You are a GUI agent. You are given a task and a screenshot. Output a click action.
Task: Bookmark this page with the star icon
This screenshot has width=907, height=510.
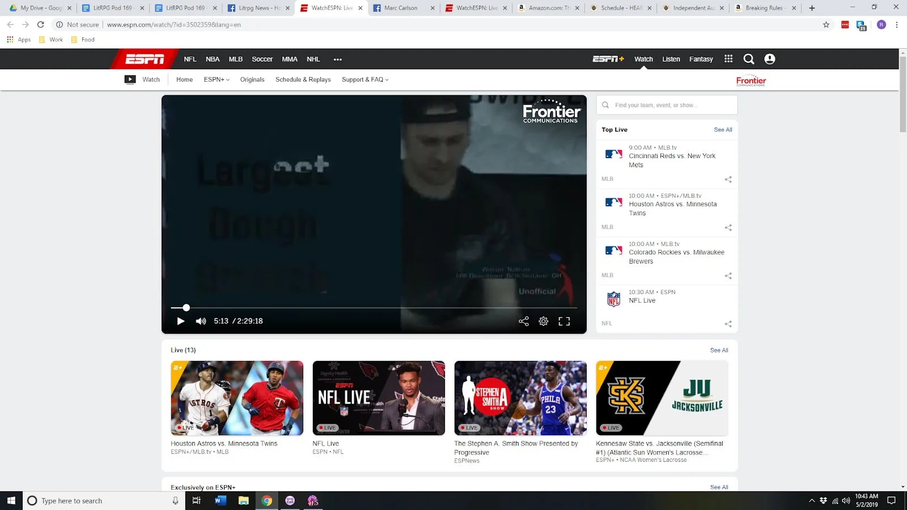[x=826, y=24]
